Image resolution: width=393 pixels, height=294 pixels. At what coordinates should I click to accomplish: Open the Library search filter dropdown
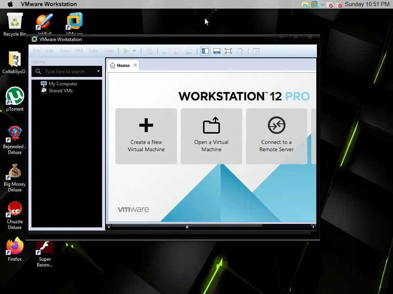98,71
